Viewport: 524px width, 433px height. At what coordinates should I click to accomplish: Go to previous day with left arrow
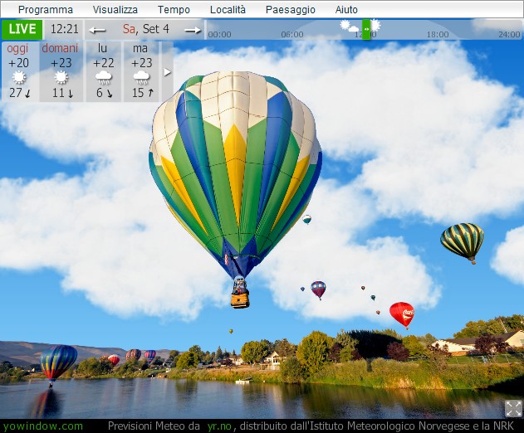click(97, 31)
